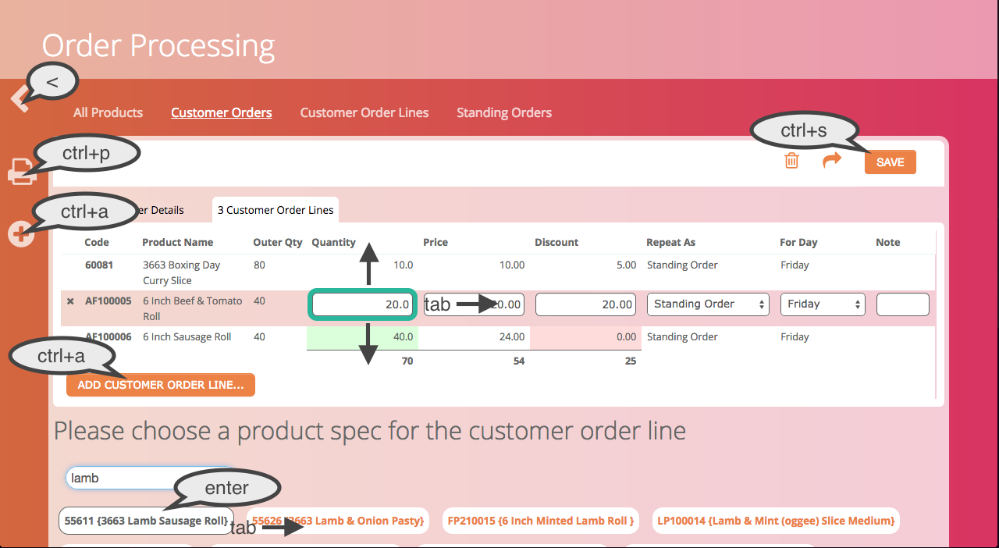Select the 3 Customer Order Lines tab
This screenshot has width=999, height=548.
click(275, 210)
